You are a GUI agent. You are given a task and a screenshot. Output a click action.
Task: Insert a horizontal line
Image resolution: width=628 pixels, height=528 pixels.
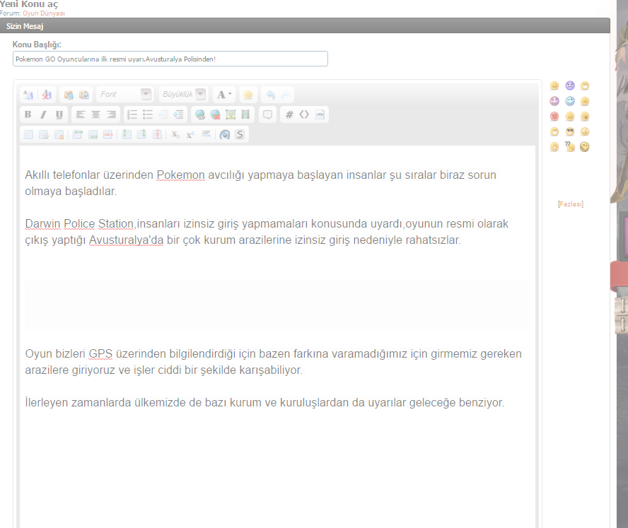[x=206, y=134]
